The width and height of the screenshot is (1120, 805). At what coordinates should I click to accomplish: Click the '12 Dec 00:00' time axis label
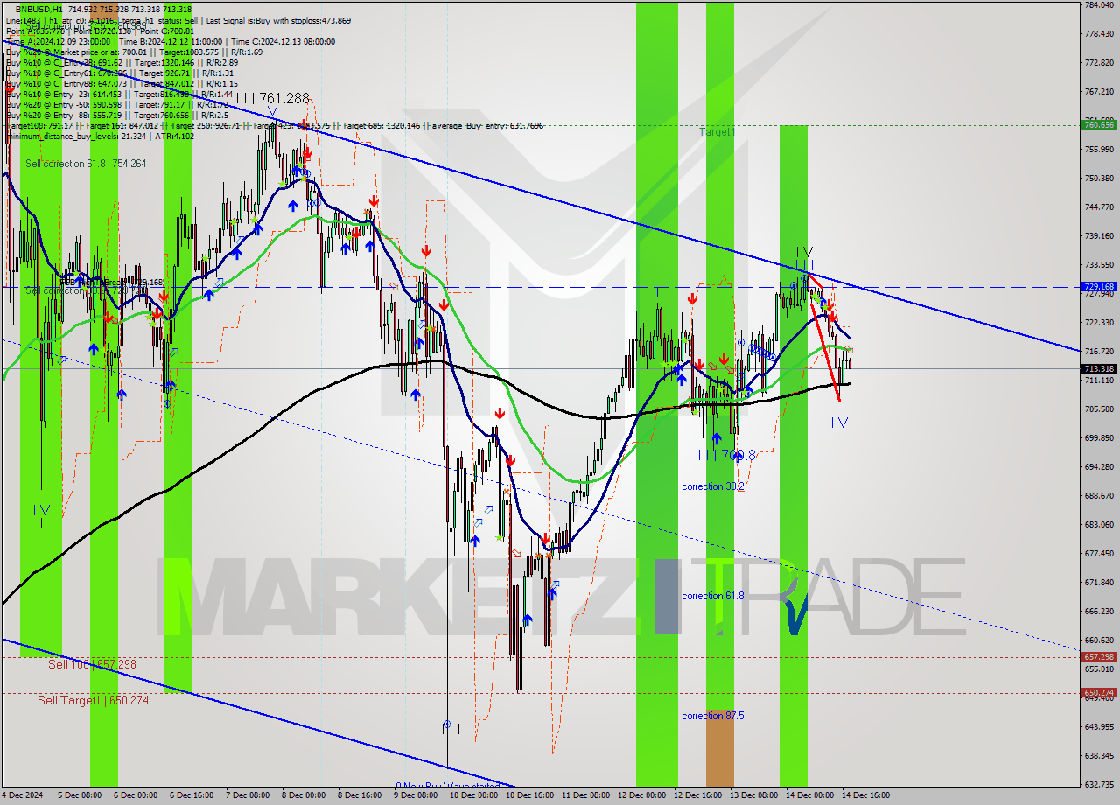pos(640,795)
